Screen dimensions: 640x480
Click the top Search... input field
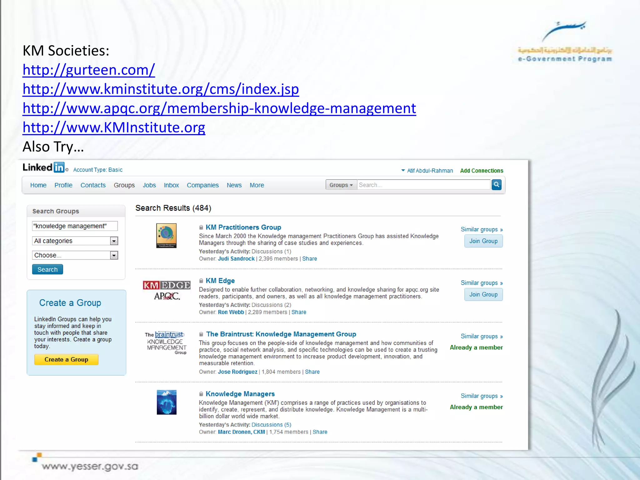click(x=424, y=185)
